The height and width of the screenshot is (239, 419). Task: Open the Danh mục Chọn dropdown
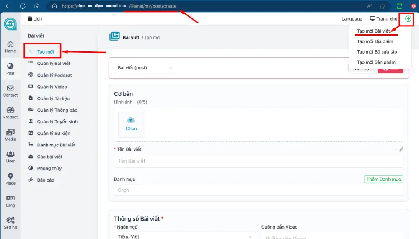258,190
